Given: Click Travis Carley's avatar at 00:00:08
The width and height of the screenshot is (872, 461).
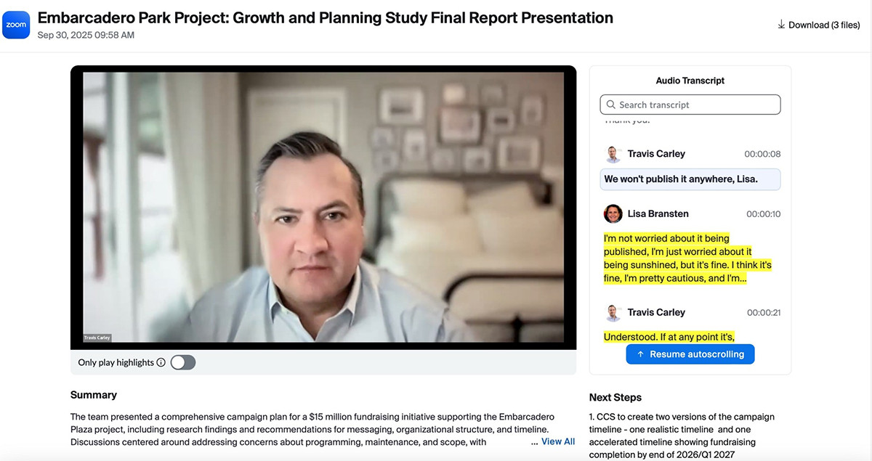Looking at the screenshot, I should pyautogui.click(x=613, y=154).
